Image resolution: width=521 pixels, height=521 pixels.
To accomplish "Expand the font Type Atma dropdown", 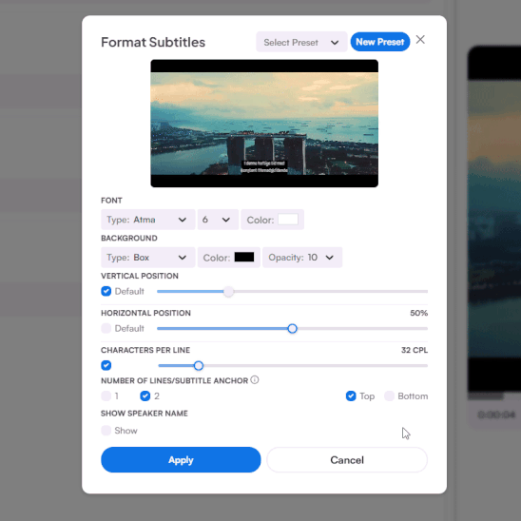I will [148, 220].
